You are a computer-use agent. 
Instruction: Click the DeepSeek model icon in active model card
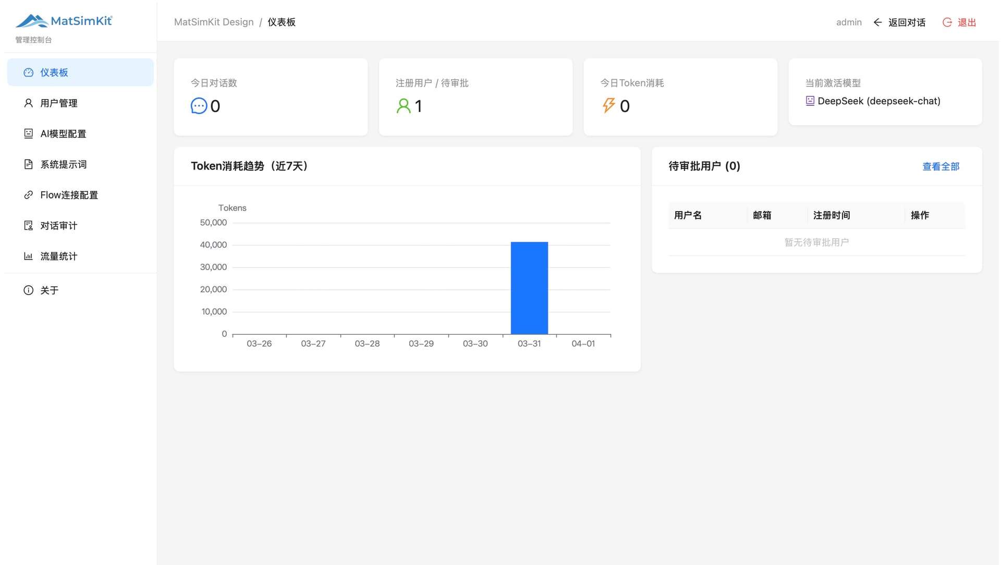[810, 101]
